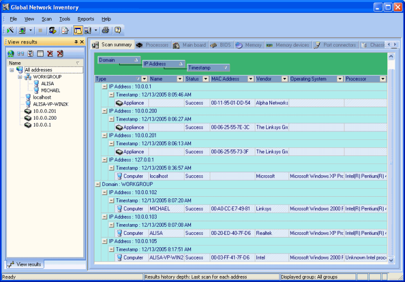The width and height of the screenshot is (405, 282).
Task: Collapse the IP Address 127.0.0.1 group
Action: coord(105,160)
